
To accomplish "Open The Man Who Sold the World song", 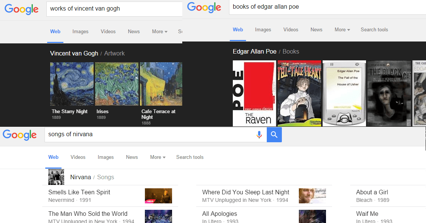I will coord(88,214).
